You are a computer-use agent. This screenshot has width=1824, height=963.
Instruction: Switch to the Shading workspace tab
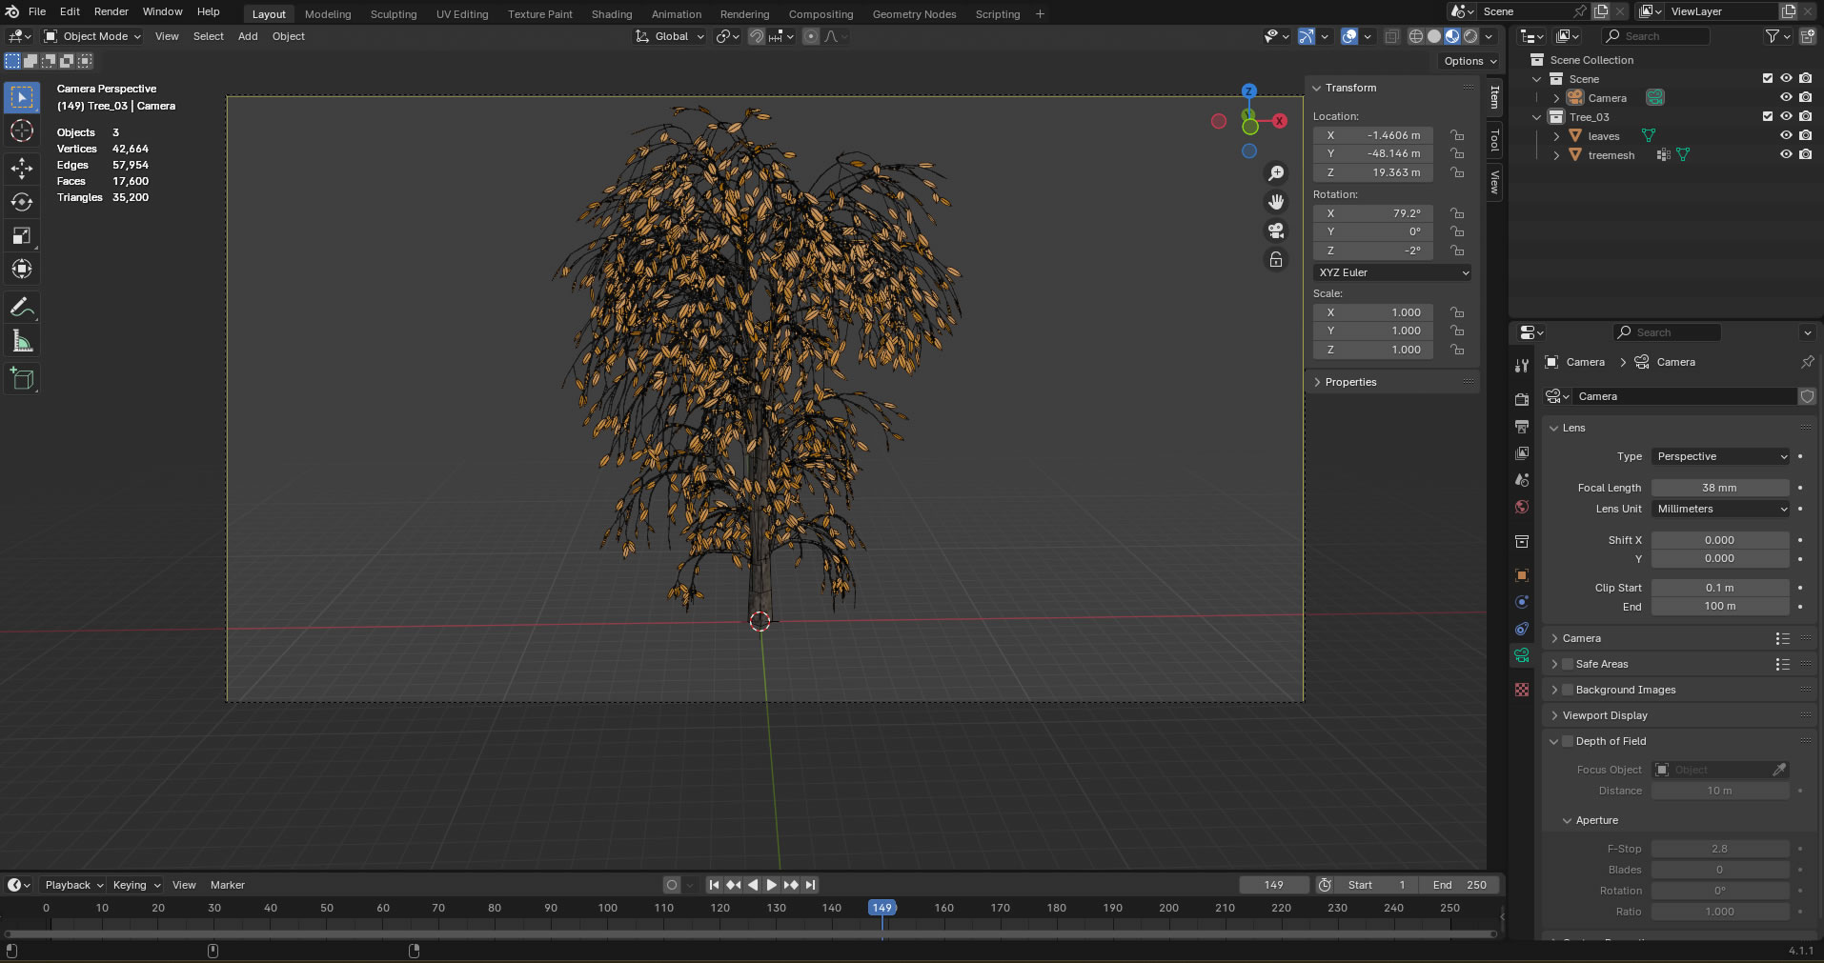click(612, 14)
